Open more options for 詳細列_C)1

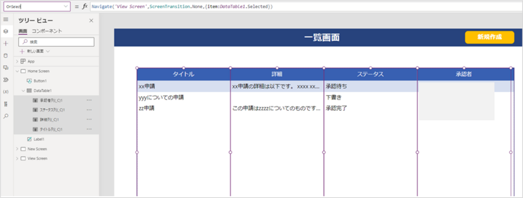tap(89, 119)
